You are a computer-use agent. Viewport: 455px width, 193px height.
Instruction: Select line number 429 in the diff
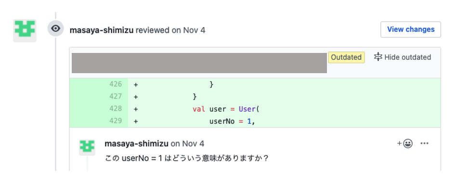[116, 121]
